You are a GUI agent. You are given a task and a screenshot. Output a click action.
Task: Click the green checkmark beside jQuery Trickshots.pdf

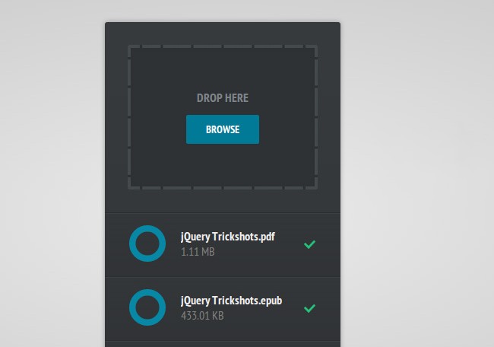(x=309, y=244)
